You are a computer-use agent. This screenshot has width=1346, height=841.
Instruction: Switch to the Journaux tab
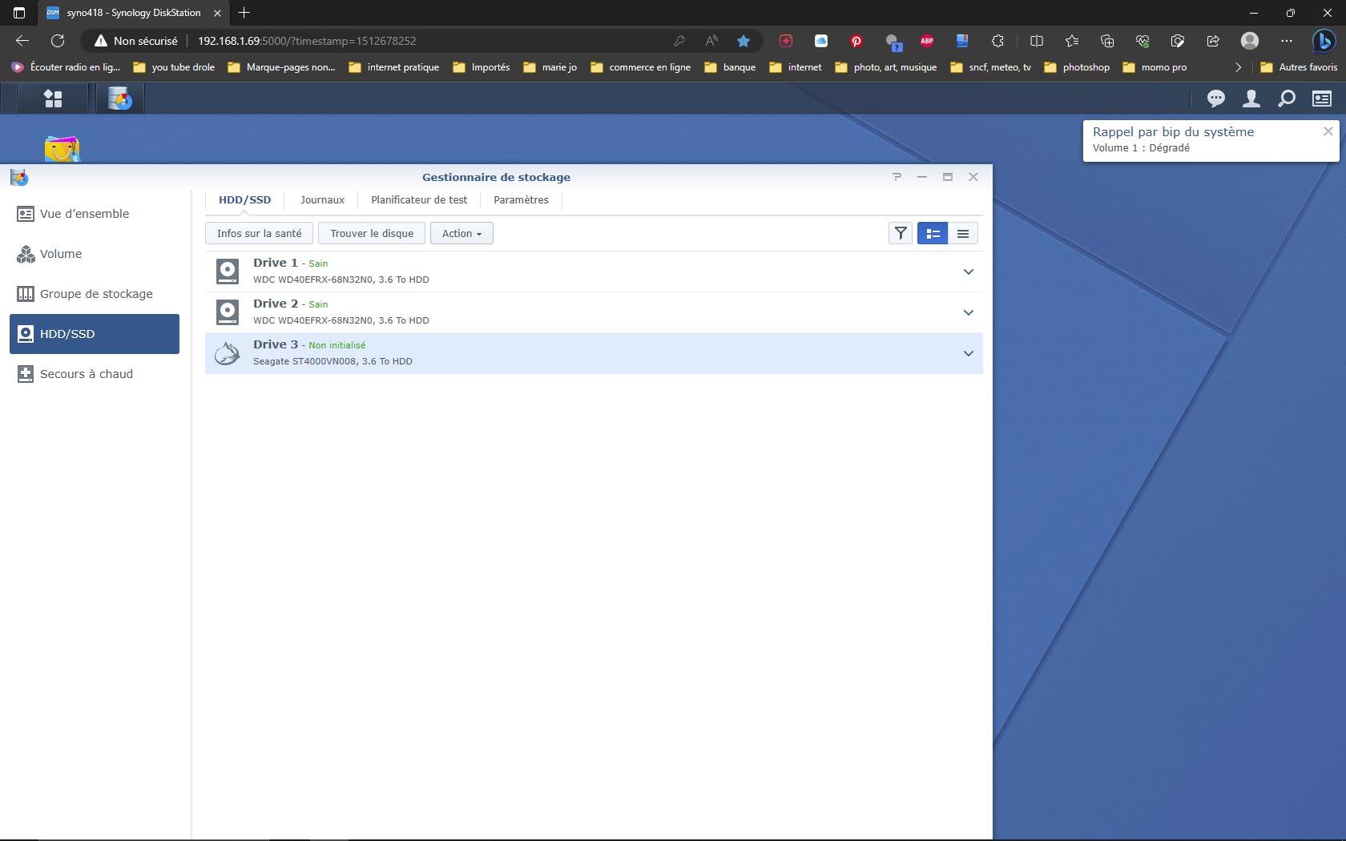pyautogui.click(x=322, y=199)
